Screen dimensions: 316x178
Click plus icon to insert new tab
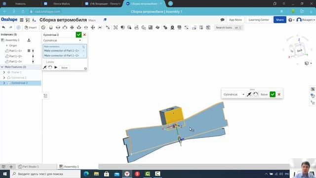coord(11,167)
